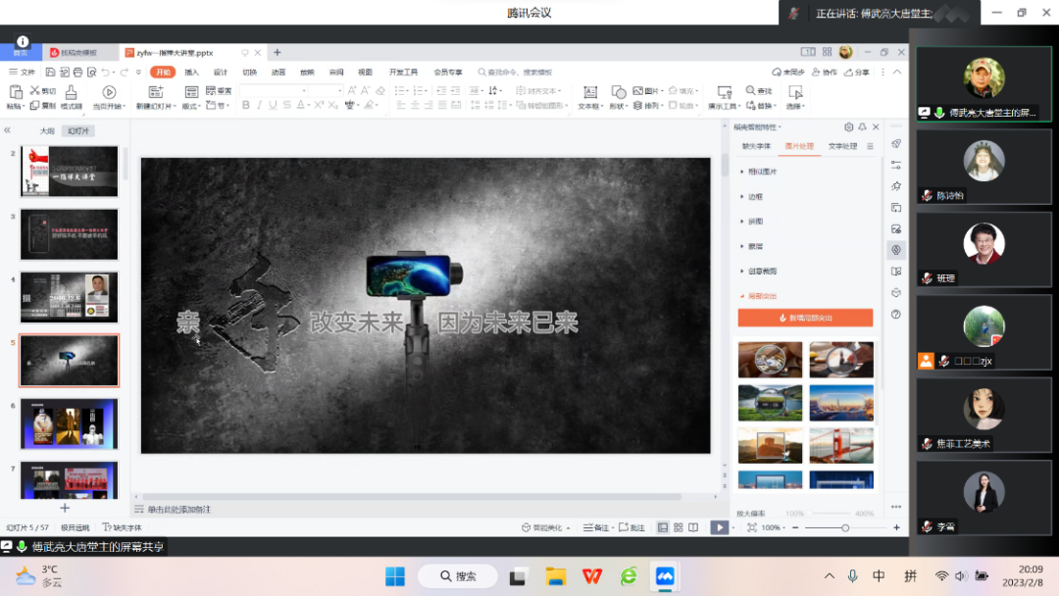Click the 分享 (Share) button

click(x=856, y=72)
